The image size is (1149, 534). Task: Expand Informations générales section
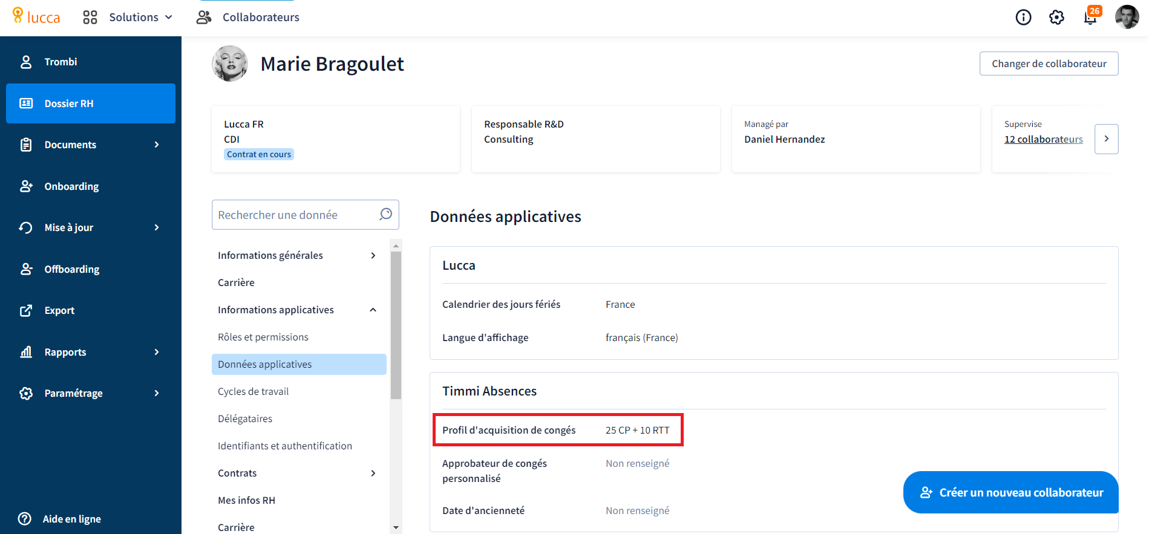tap(373, 255)
